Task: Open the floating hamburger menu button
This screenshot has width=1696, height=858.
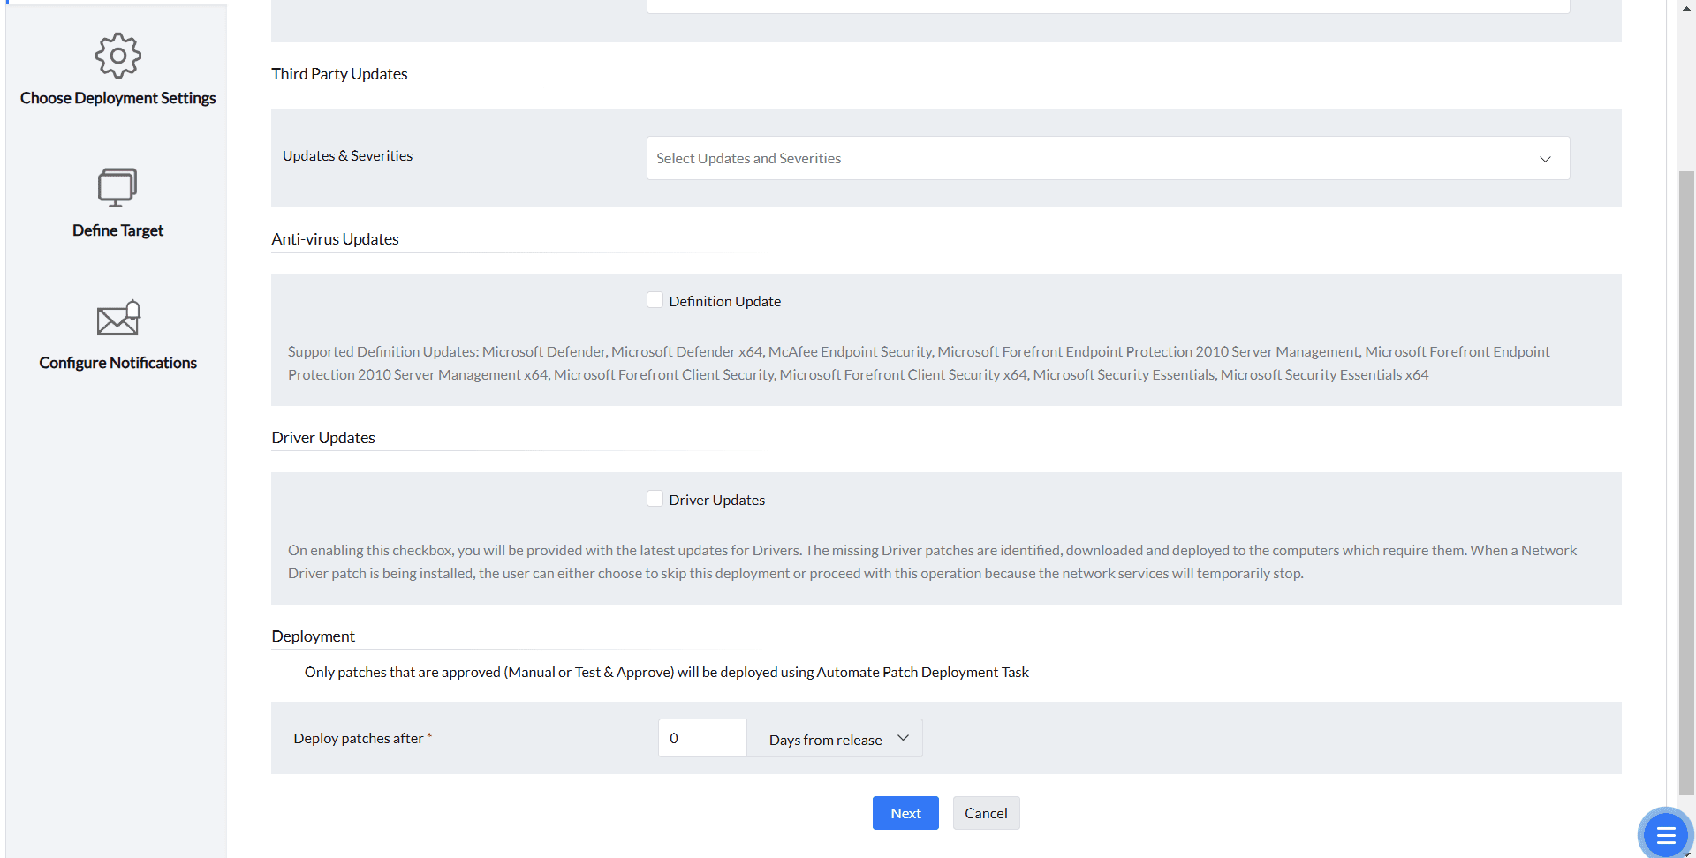Action: point(1665,834)
